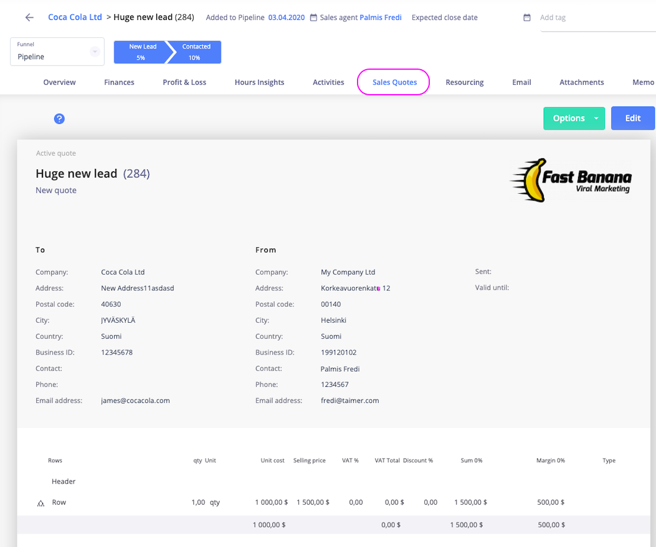Click the "Sent:" label
The height and width of the screenshot is (547, 656).
coord(483,272)
